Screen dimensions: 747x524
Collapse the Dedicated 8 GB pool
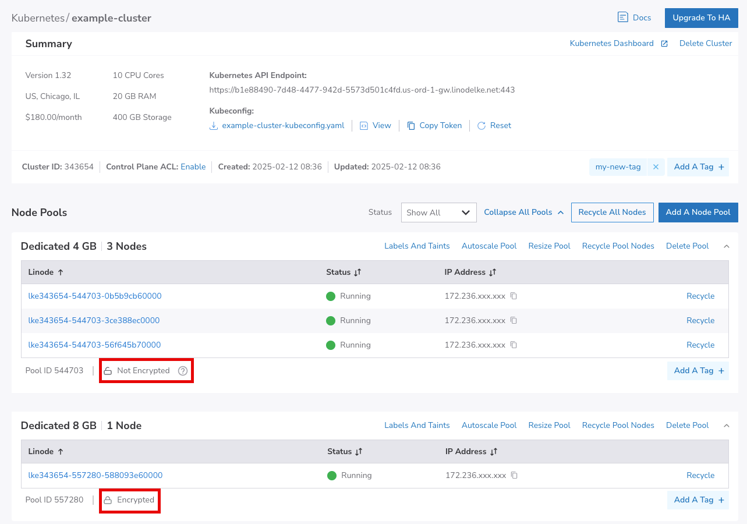pyautogui.click(x=726, y=426)
